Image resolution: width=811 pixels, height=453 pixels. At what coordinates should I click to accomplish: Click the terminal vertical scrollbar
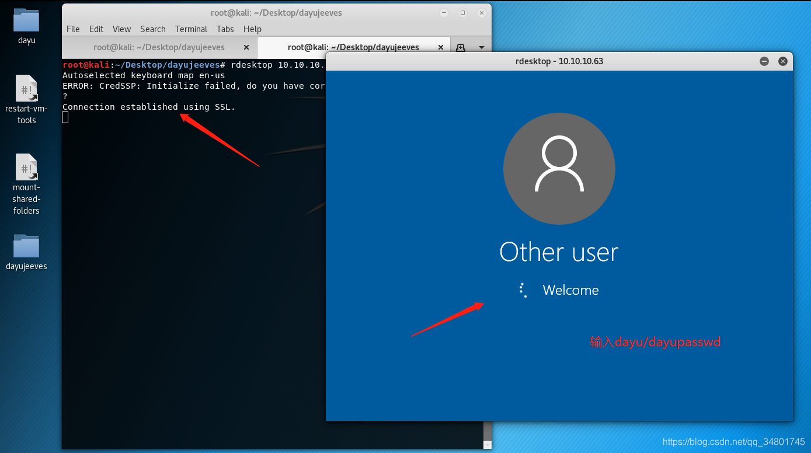[488, 432]
